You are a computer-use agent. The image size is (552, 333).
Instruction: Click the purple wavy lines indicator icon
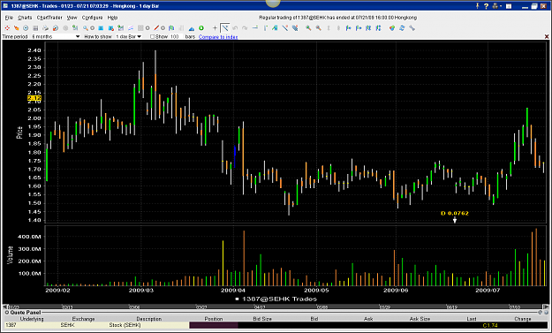point(131,27)
